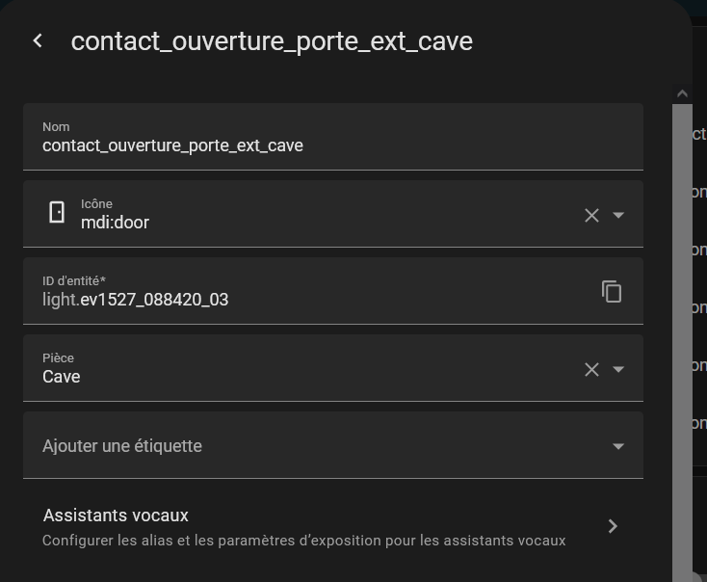The width and height of the screenshot is (707, 582).
Task: Expand the Icône dropdown arrow
Action: (618, 215)
